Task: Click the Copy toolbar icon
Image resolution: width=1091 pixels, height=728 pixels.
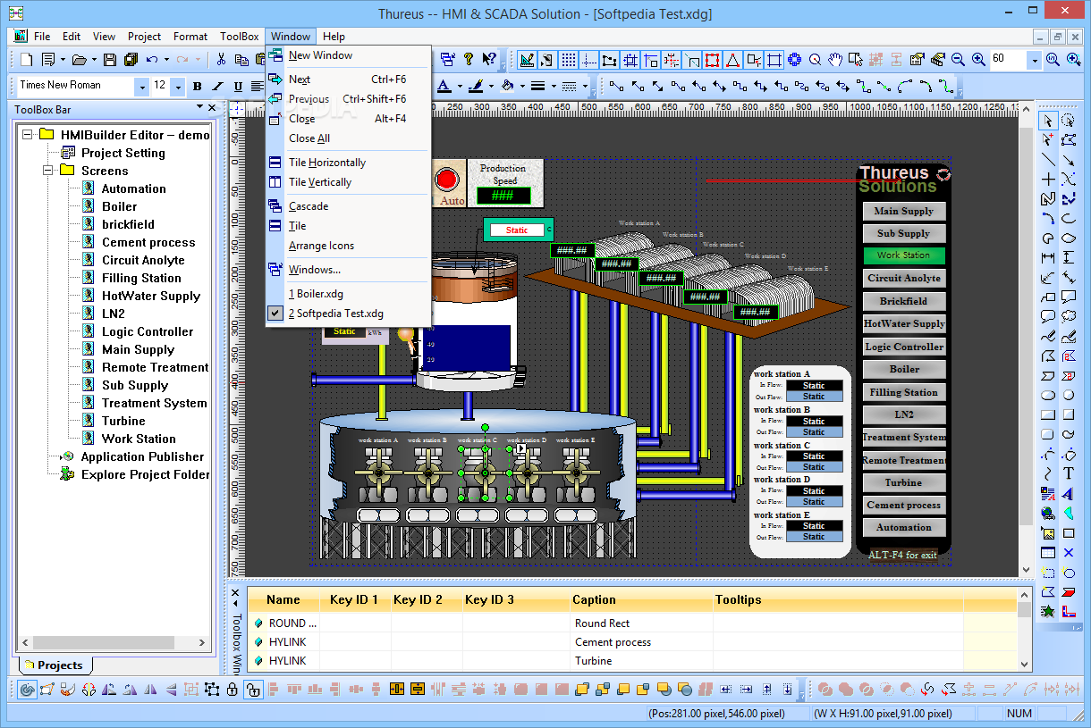Action: click(x=241, y=60)
